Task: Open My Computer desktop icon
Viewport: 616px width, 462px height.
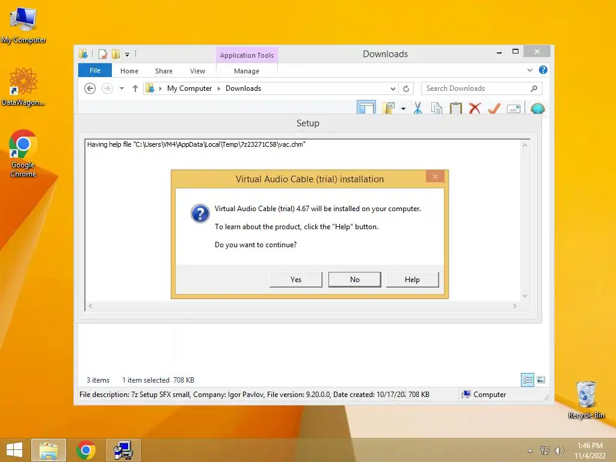Action: point(23,25)
